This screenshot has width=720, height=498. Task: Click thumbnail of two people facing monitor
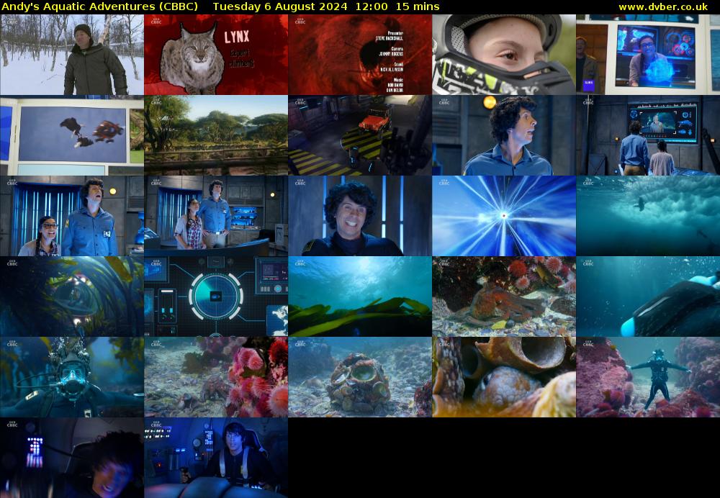pos(648,135)
